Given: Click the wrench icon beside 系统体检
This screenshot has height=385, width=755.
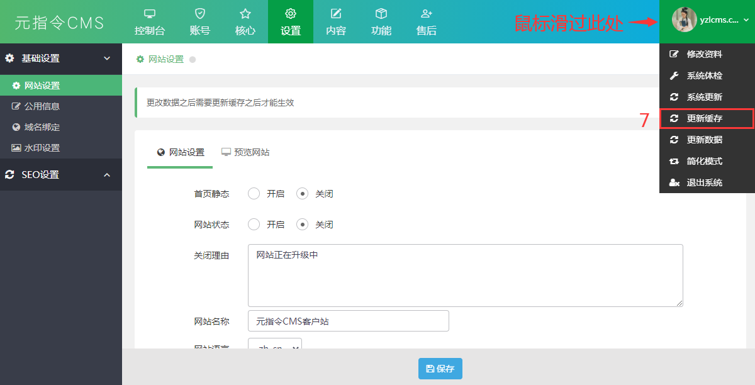Looking at the screenshot, I should pyautogui.click(x=674, y=75).
